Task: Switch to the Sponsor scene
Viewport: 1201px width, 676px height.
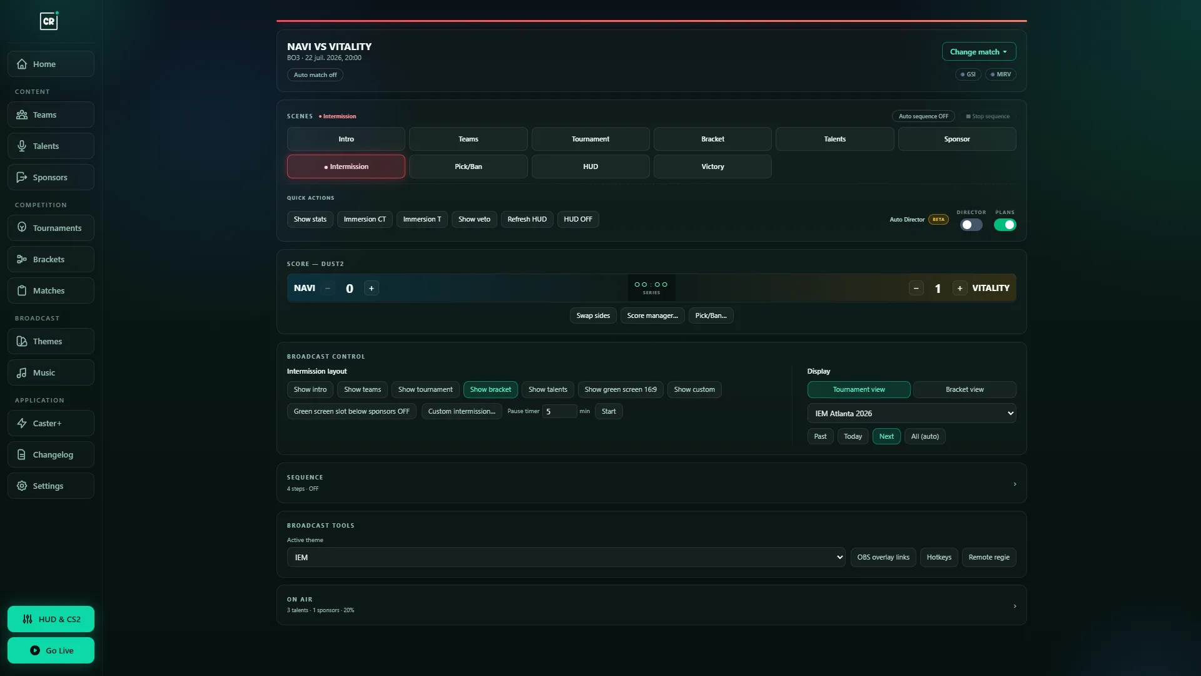Action: [957, 139]
